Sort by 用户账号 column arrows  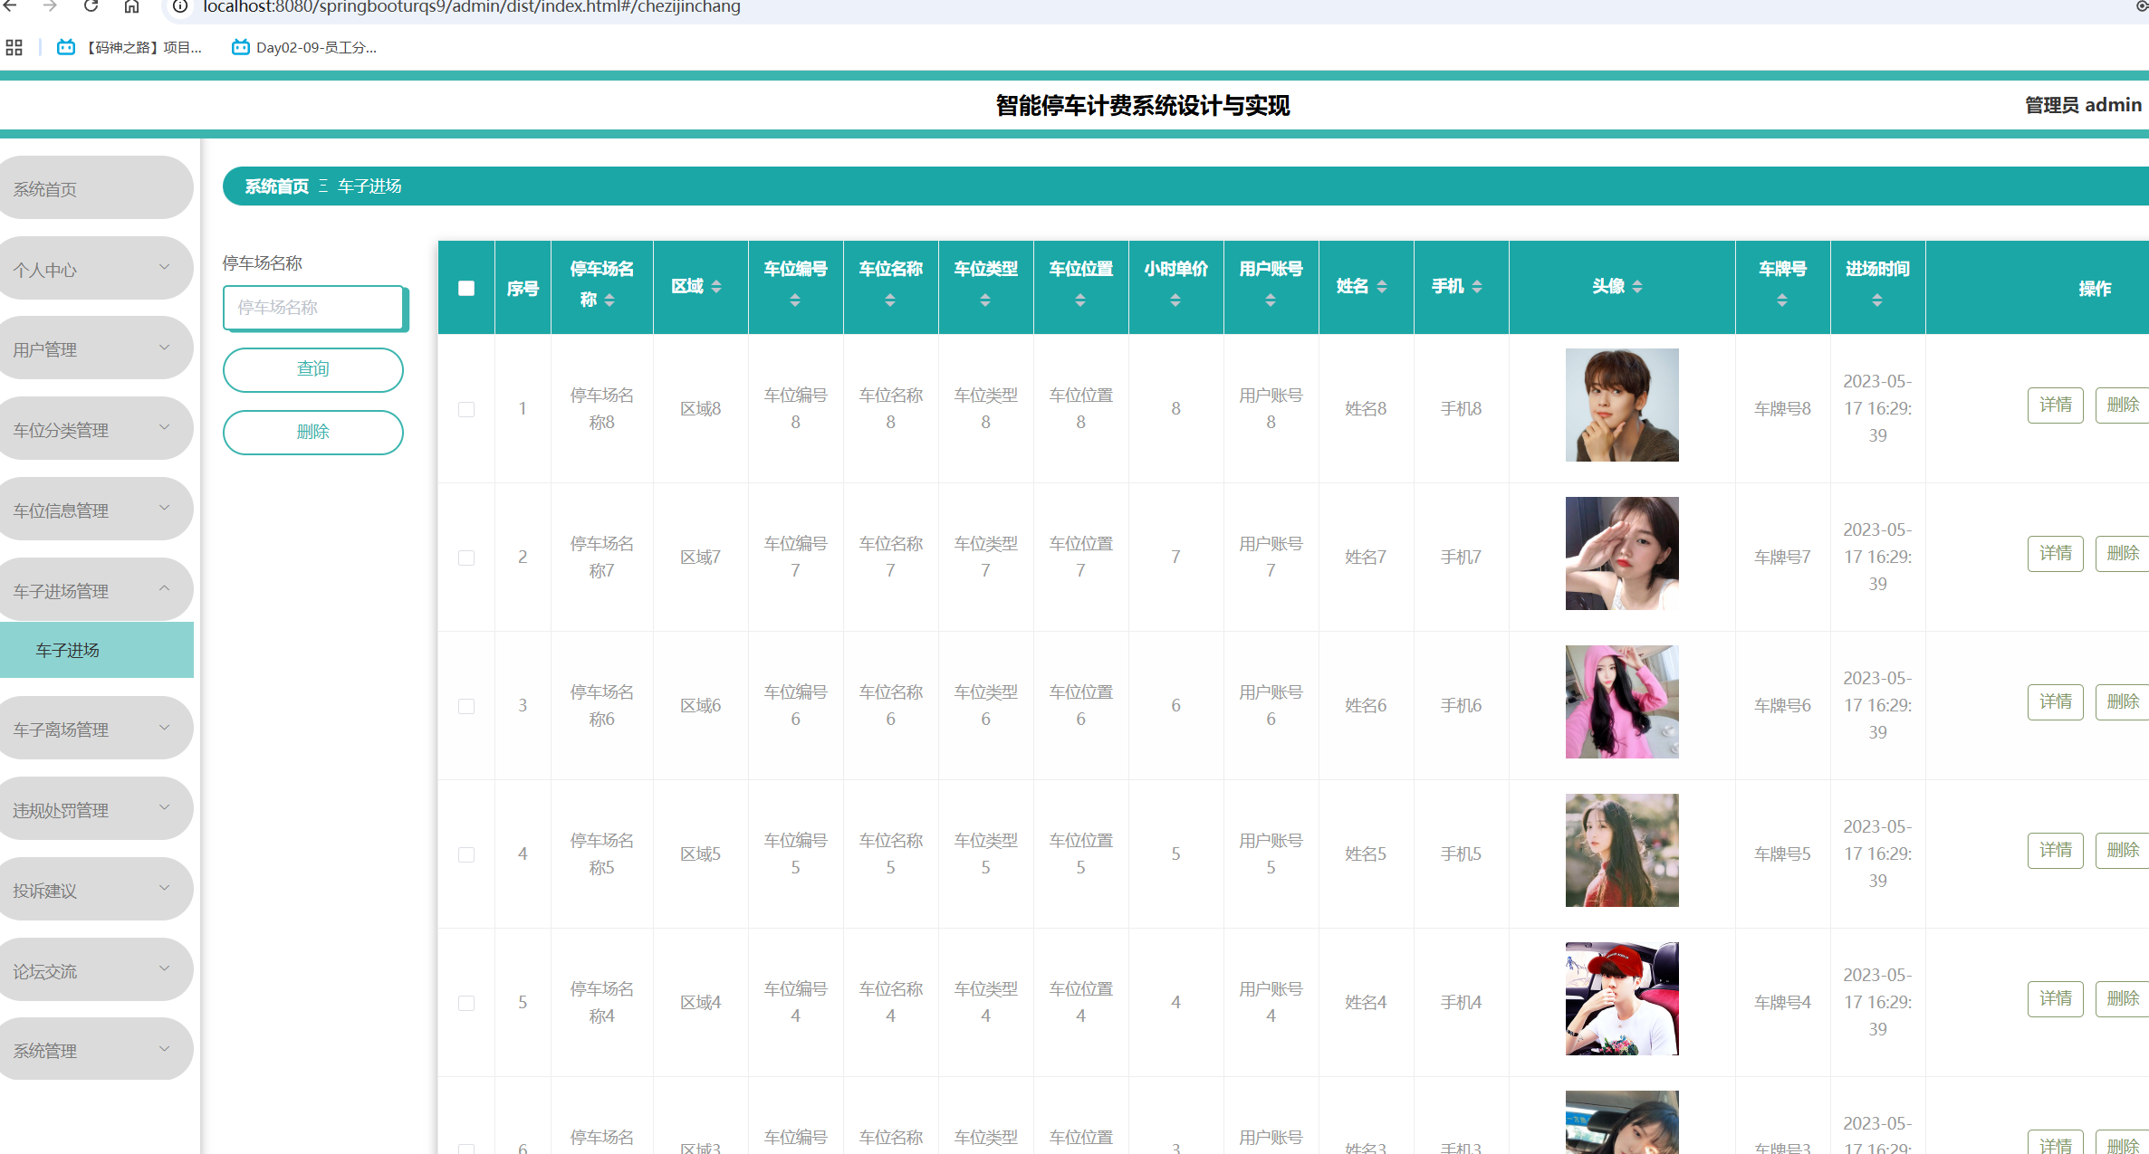tap(1271, 300)
